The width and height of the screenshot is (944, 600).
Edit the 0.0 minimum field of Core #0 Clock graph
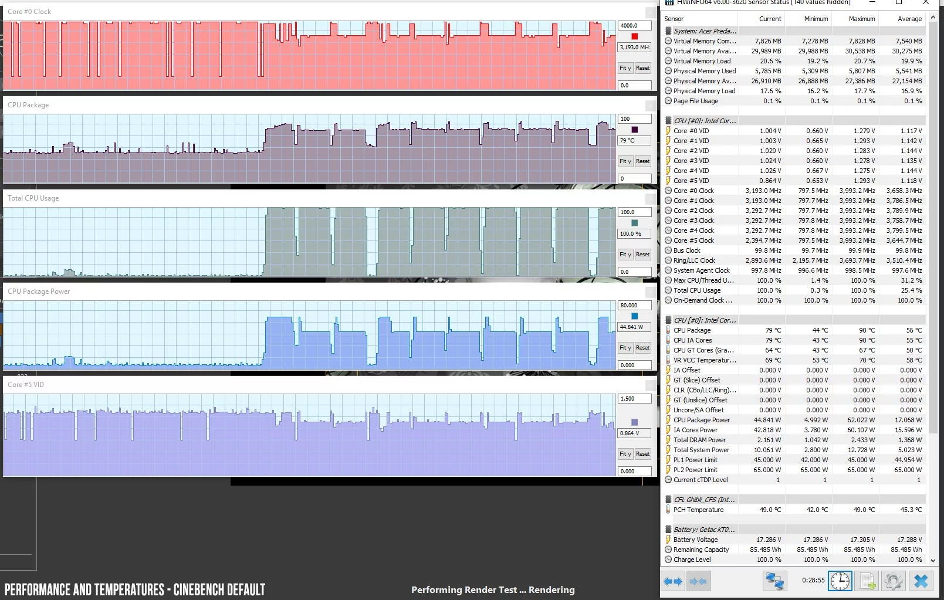point(635,86)
